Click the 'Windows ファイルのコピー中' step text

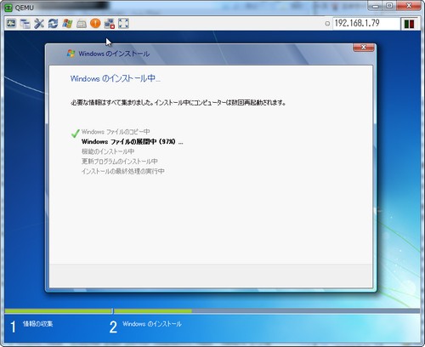[116, 132]
